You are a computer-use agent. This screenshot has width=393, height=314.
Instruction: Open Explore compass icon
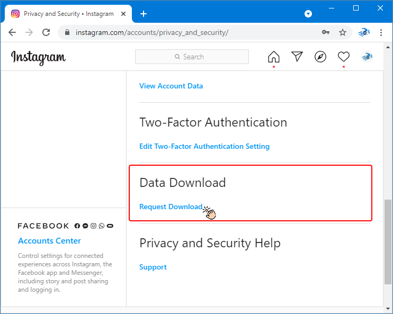pos(320,57)
